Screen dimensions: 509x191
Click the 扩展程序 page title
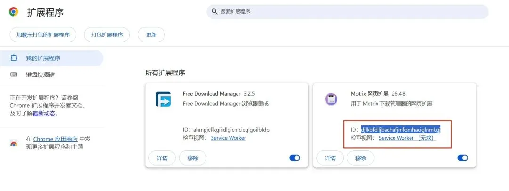coord(45,12)
